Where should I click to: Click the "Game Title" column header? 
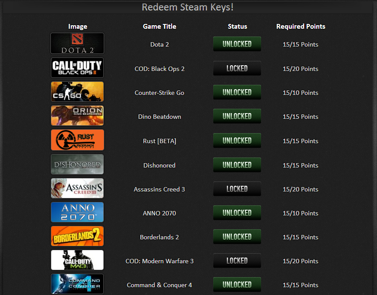pyautogui.click(x=159, y=27)
